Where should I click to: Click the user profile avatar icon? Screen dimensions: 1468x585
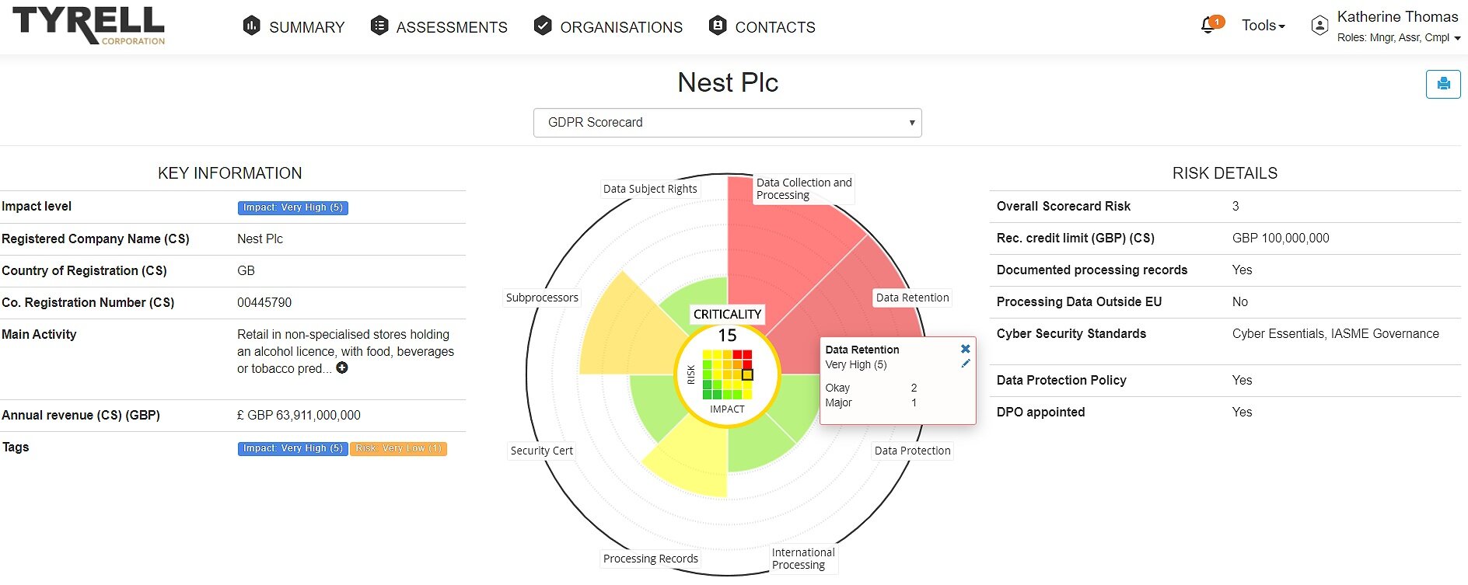click(1319, 26)
